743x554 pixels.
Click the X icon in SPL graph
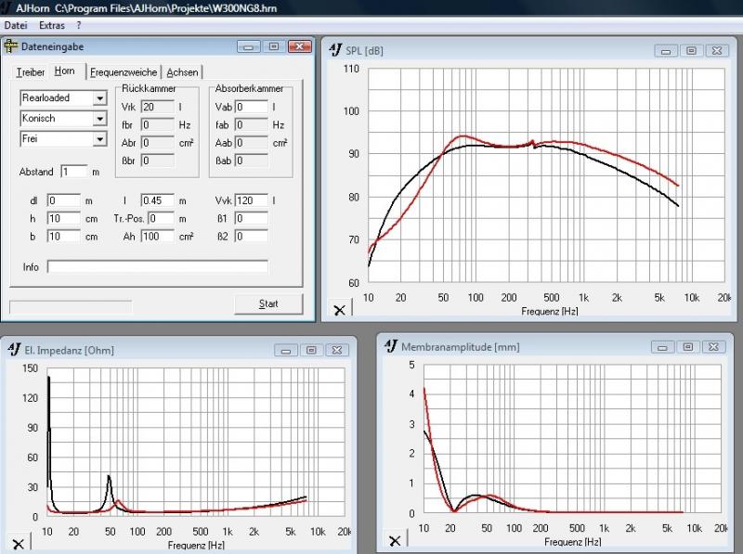[339, 310]
